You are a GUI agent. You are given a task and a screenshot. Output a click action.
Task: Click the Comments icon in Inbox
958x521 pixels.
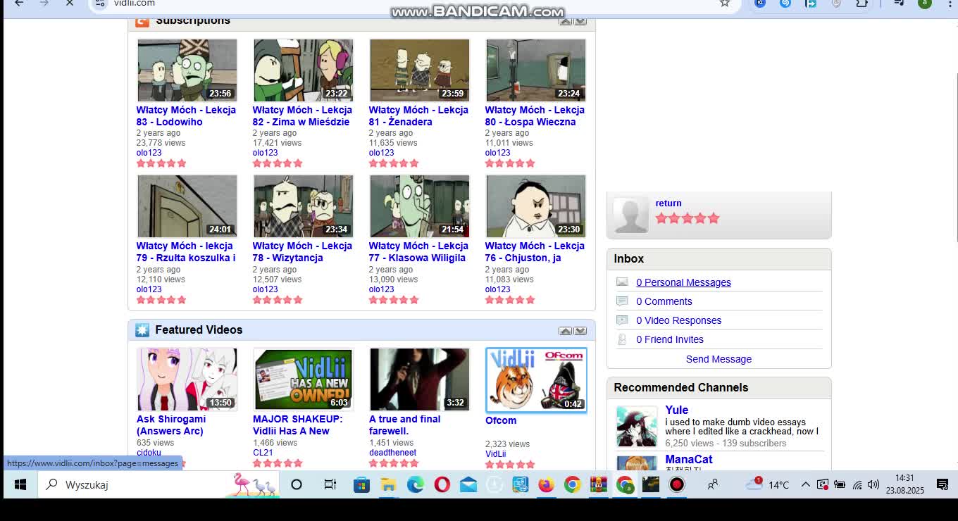point(622,301)
